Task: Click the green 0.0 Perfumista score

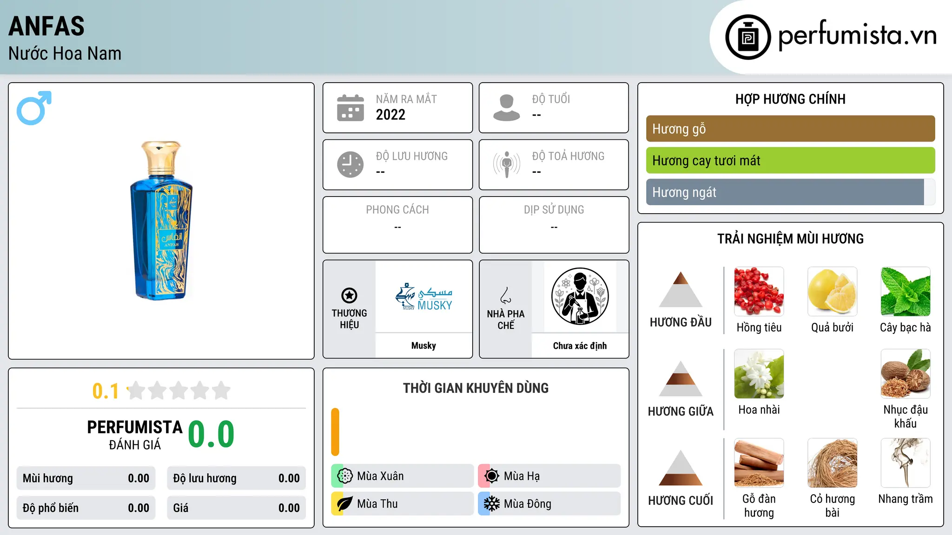Action: 211,434
